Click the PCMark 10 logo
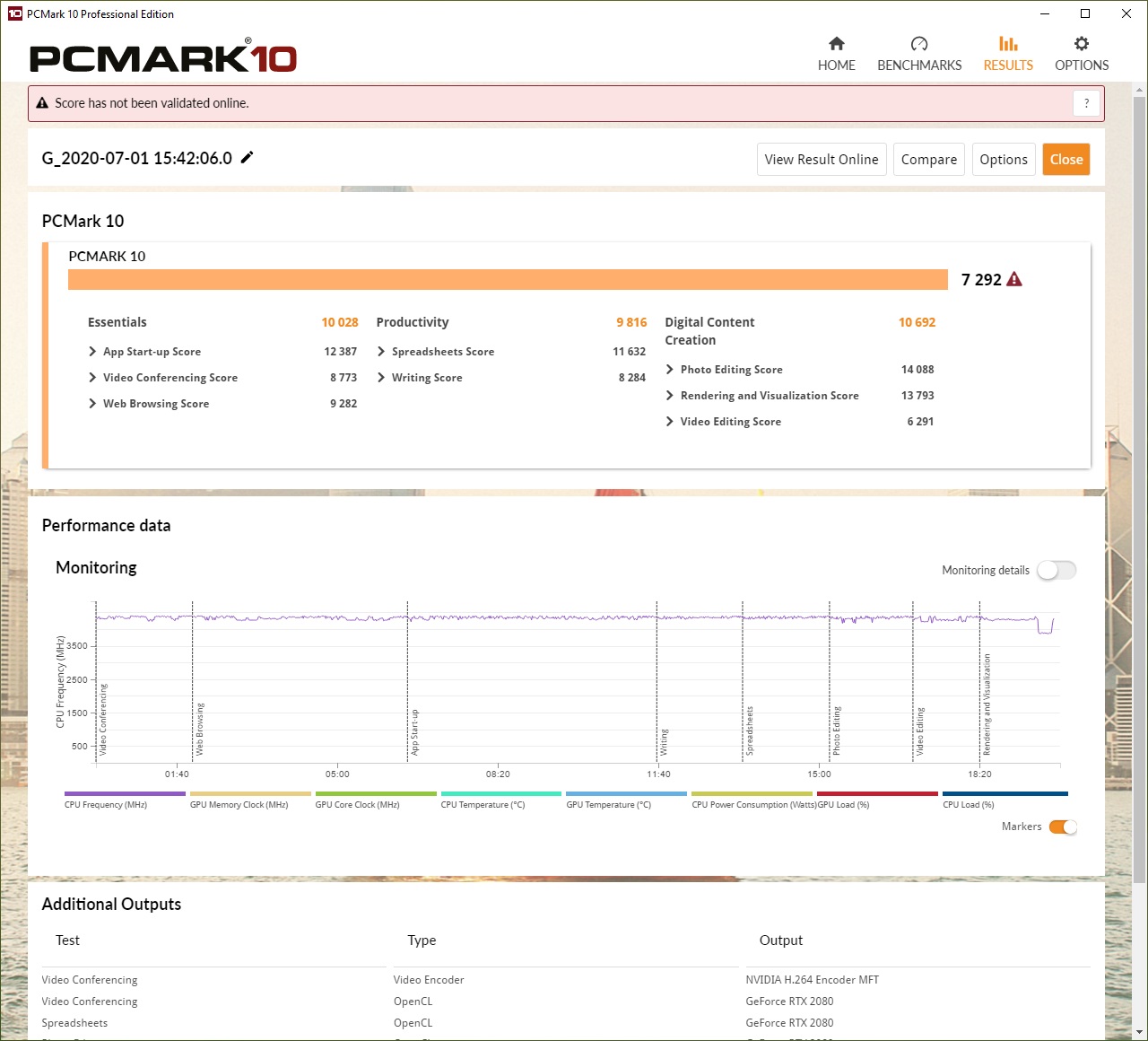Viewport: 1148px width, 1041px height. [163, 58]
